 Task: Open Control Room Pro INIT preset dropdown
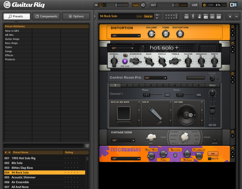tap(156, 78)
